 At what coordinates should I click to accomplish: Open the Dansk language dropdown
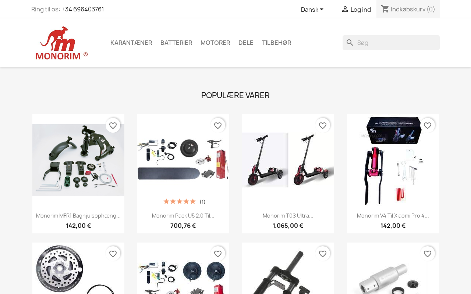pos(312,10)
